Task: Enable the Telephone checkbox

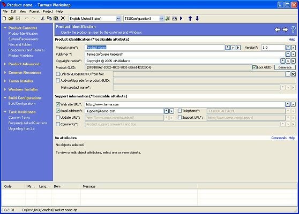Action: [180, 111]
